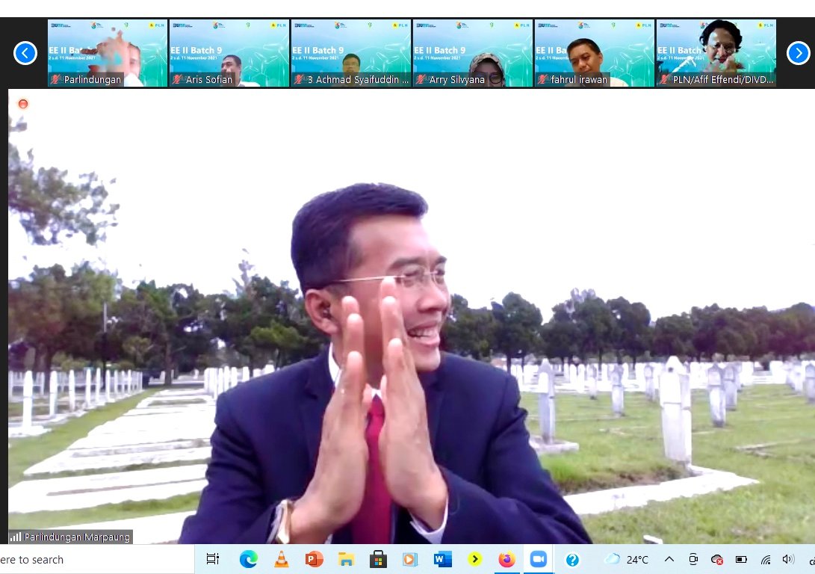The image size is (815, 574).
Task: Launch VLC media player from taskbar
Action: [281, 559]
